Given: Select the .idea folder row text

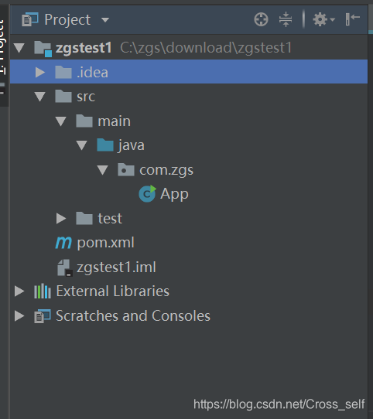Looking at the screenshot, I should pos(92,73).
